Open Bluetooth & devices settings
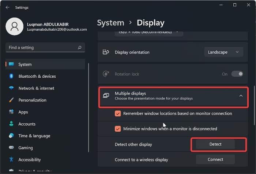256x174 pixels. (x=45, y=76)
